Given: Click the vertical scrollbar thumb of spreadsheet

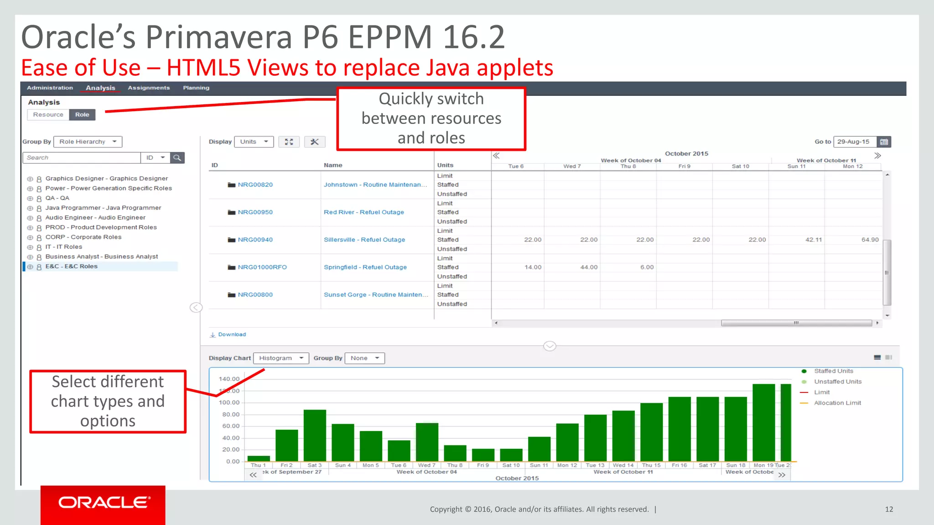Looking at the screenshot, I should (887, 272).
